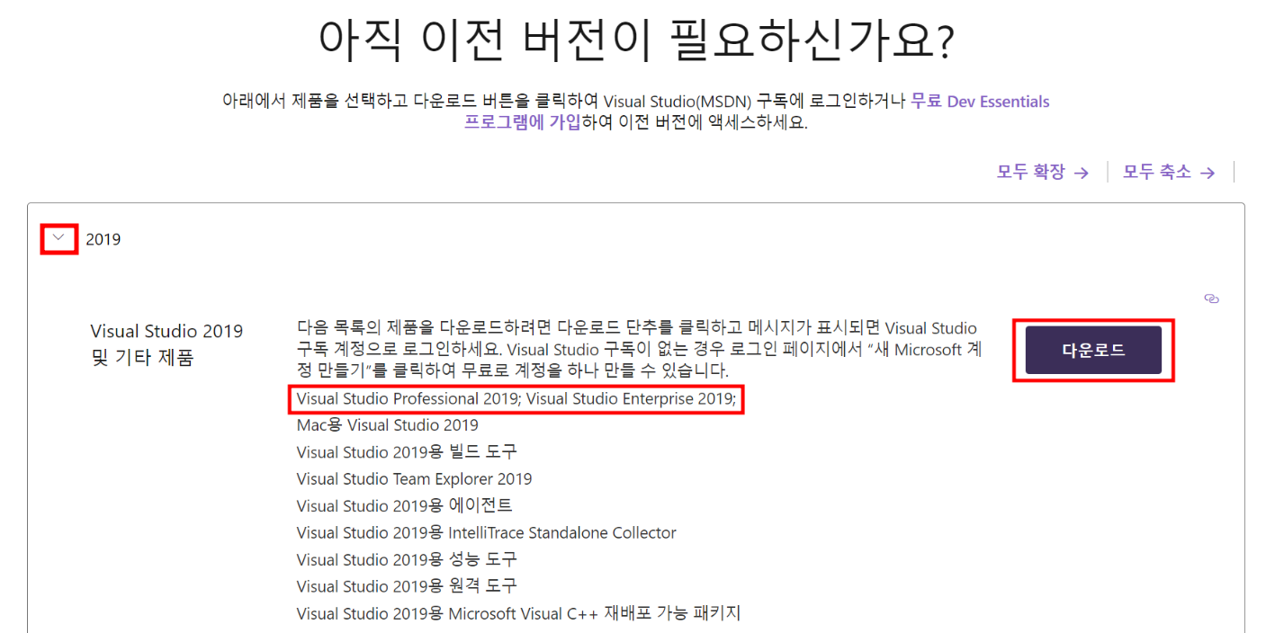This screenshot has width=1266, height=633.
Task: Click the 다운로드 button
Action: click(x=1093, y=351)
